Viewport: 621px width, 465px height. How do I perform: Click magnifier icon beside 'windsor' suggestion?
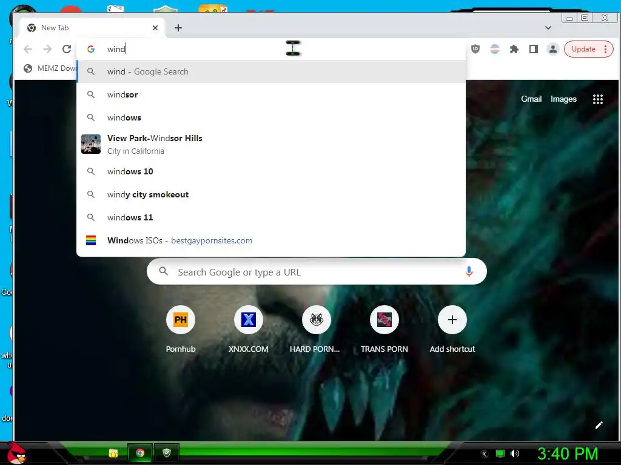(x=91, y=94)
